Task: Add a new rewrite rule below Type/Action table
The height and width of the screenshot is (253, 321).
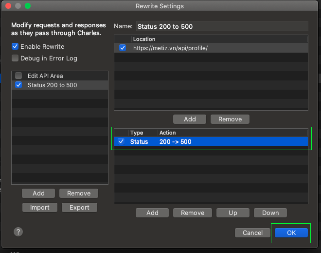Action: point(152,213)
